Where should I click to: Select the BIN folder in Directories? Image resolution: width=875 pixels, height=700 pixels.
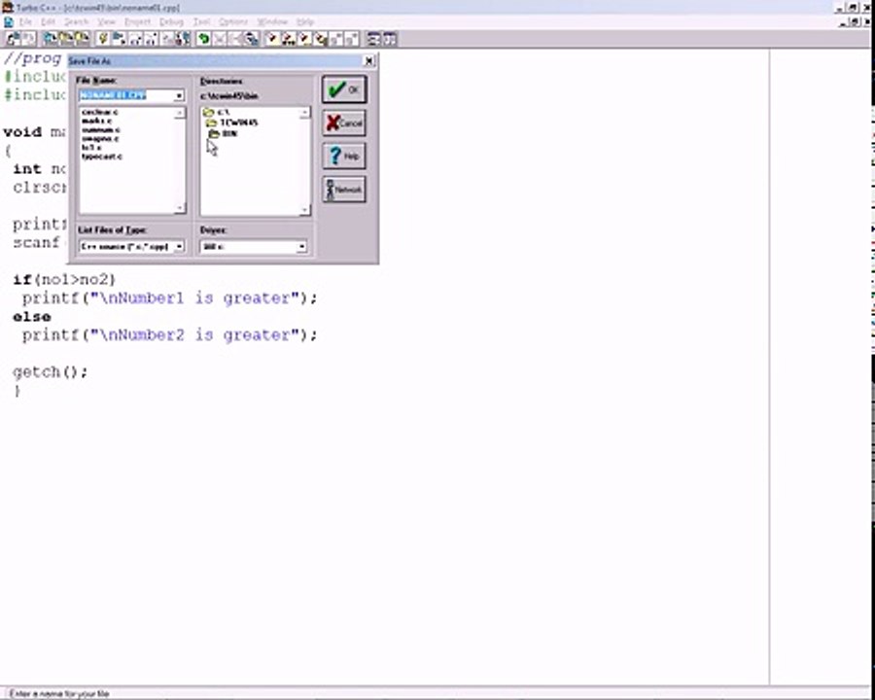[224, 134]
